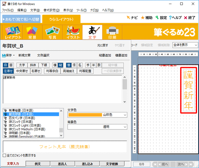The image size is (199, 168).
Task: Open ファイル(F) menu
Action: 8,10
